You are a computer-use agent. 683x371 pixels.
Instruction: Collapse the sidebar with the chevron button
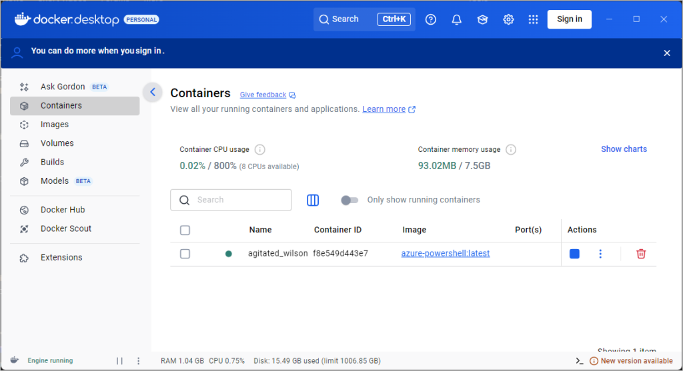pos(153,92)
